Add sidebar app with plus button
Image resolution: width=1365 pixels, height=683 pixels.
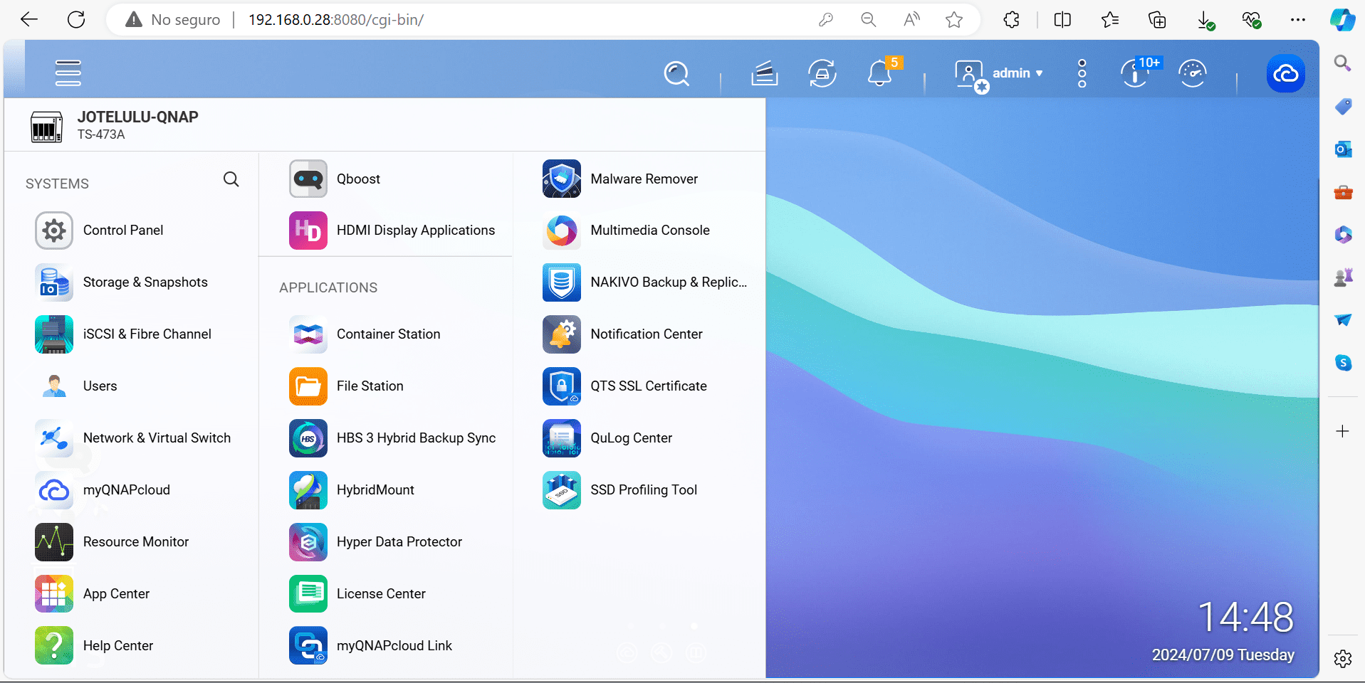(x=1343, y=431)
